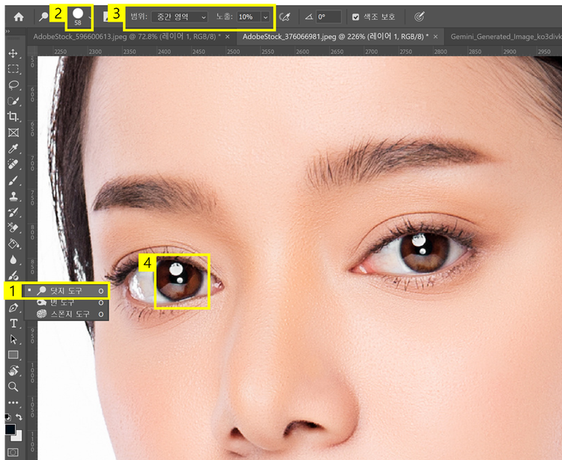The height and width of the screenshot is (460, 562).
Task: Open the brush preset picker showing 58
Action: click(78, 16)
